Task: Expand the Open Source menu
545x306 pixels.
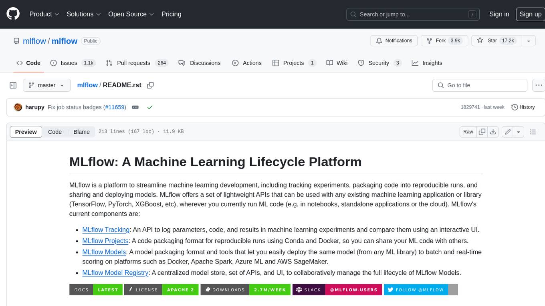Action: 131,14
